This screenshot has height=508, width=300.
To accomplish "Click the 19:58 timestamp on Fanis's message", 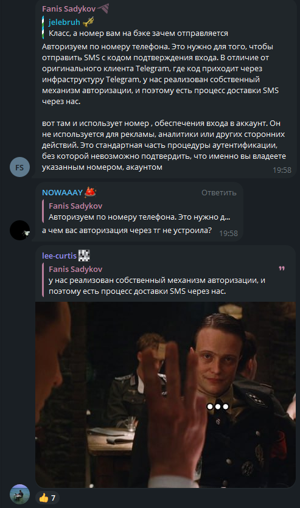I will tap(282, 170).
